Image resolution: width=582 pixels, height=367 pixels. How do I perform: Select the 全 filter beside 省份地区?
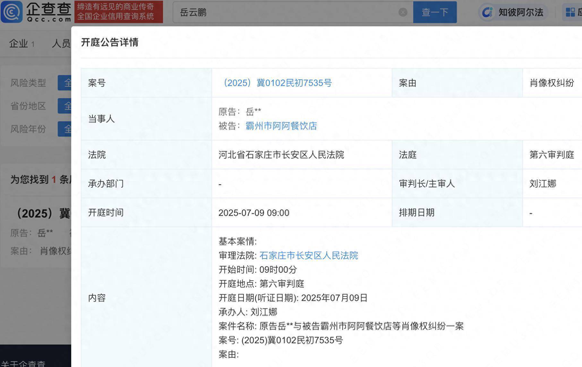(x=65, y=106)
